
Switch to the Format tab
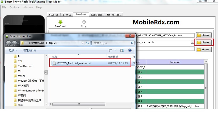coord(67,15)
